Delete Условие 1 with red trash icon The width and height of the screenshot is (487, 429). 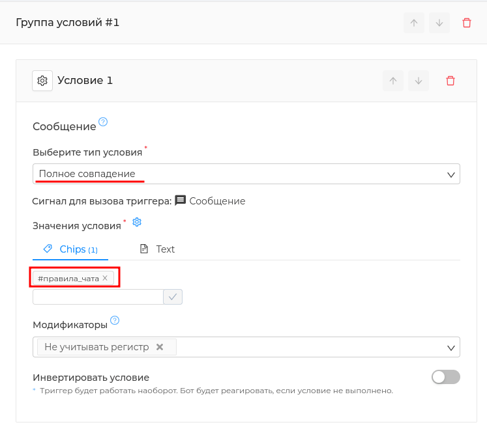click(450, 81)
